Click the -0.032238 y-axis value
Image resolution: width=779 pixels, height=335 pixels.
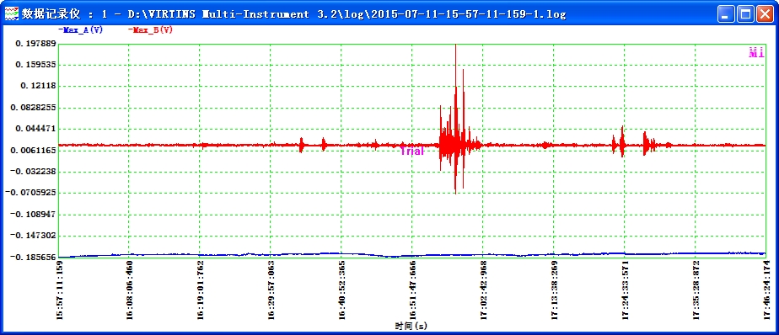point(33,171)
